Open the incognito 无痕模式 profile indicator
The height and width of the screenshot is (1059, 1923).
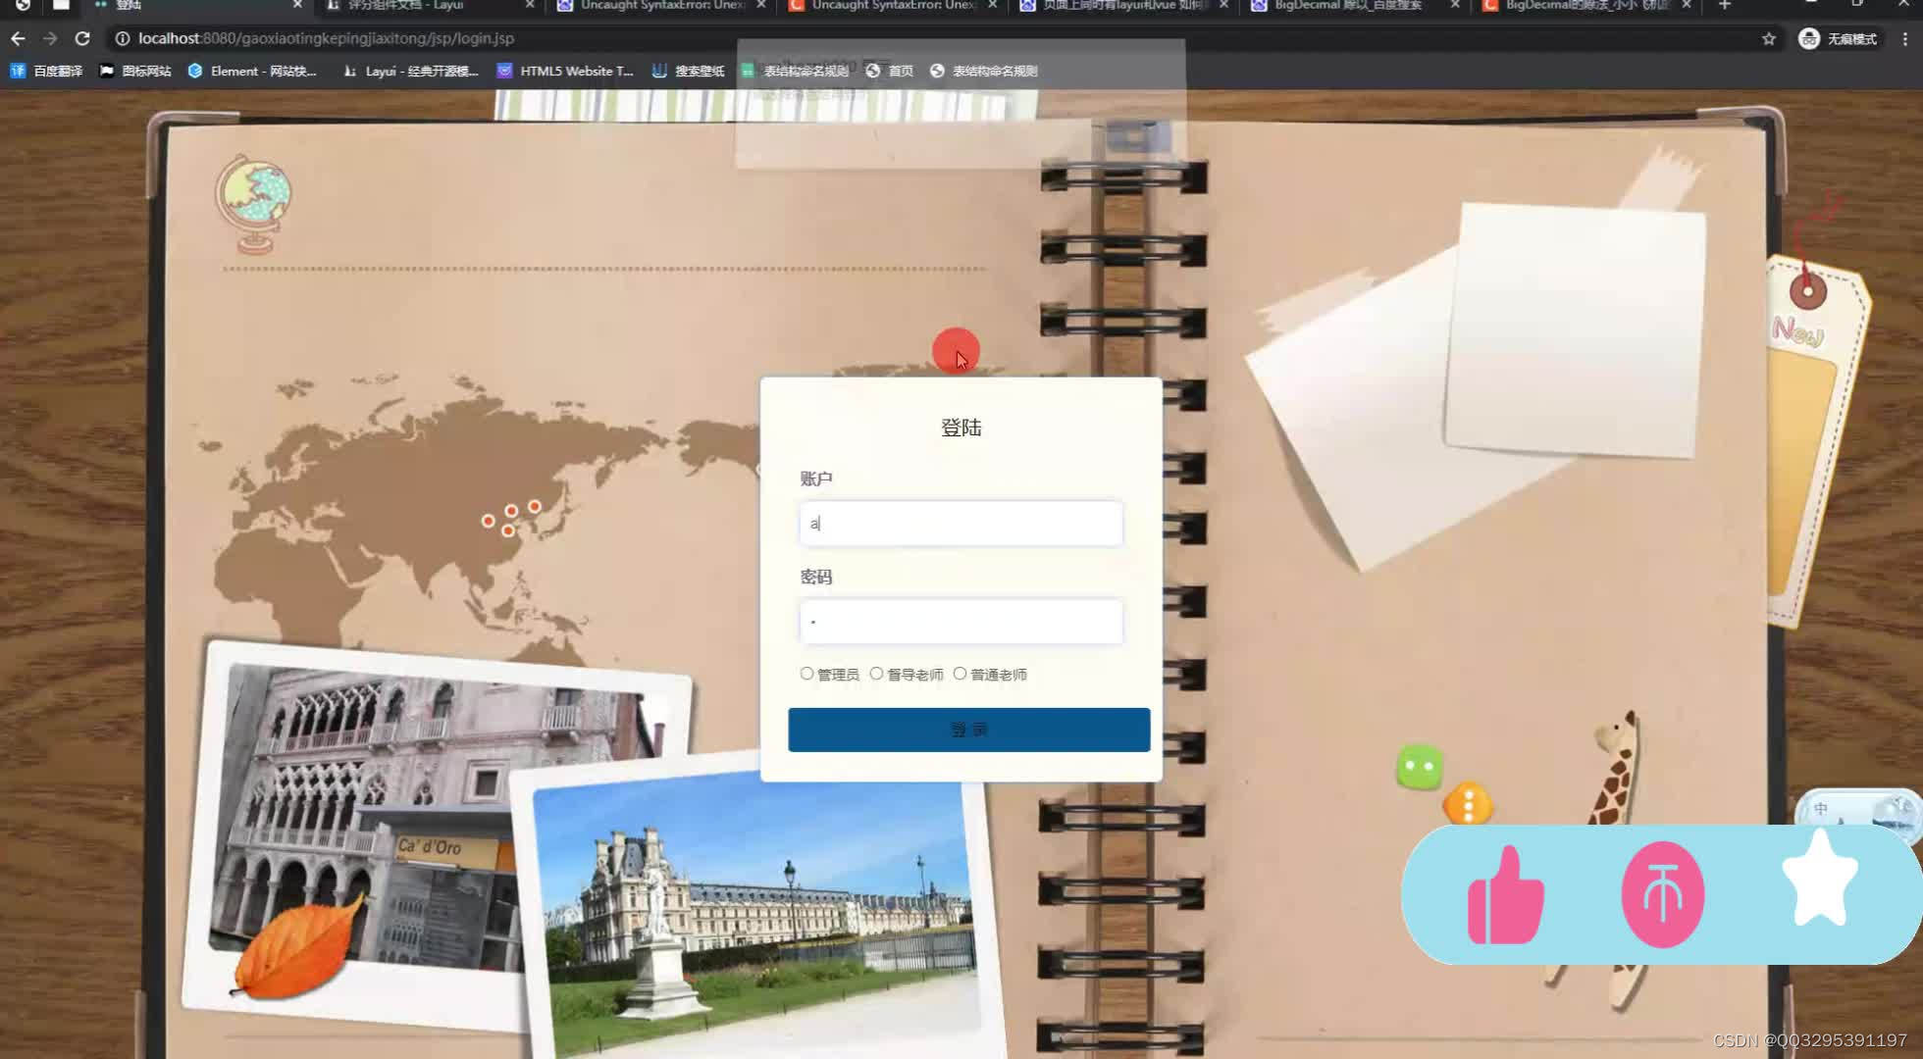point(1838,38)
